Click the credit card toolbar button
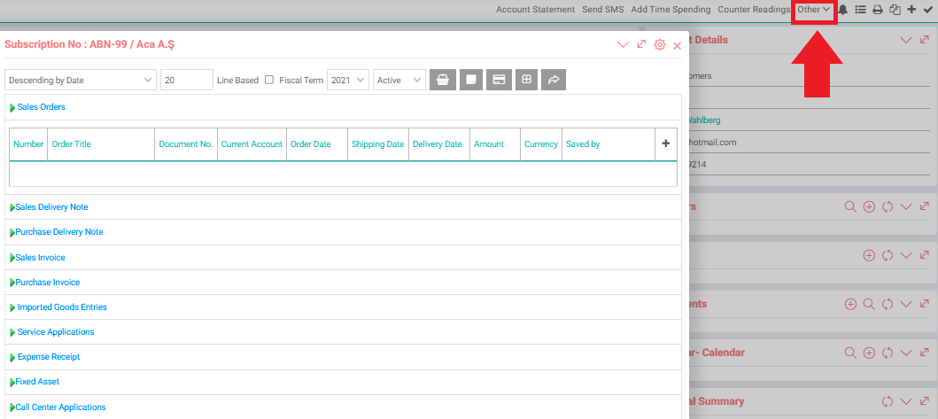938x419 pixels. click(499, 80)
